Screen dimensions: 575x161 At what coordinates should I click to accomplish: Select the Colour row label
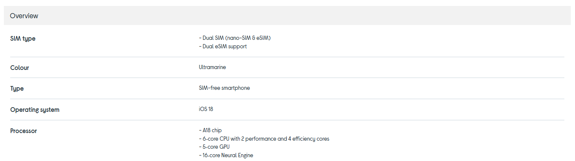click(x=20, y=68)
